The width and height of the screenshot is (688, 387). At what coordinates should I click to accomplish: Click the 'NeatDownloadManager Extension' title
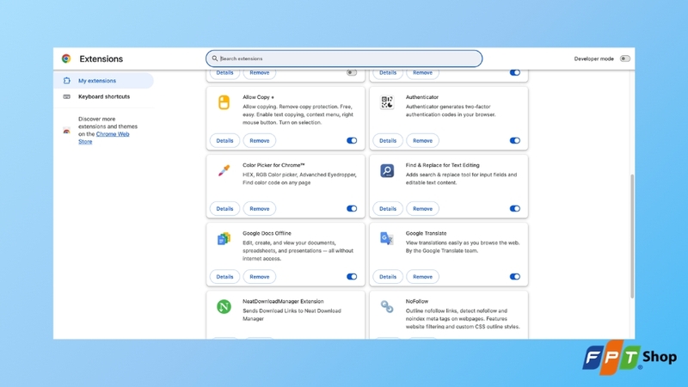click(x=283, y=302)
